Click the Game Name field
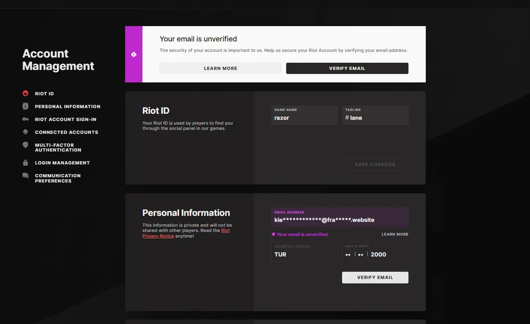This screenshot has height=324, width=530. [x=304, y=115]
